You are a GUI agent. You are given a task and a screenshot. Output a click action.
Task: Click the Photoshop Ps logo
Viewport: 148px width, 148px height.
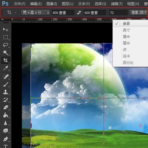point(5,4)
